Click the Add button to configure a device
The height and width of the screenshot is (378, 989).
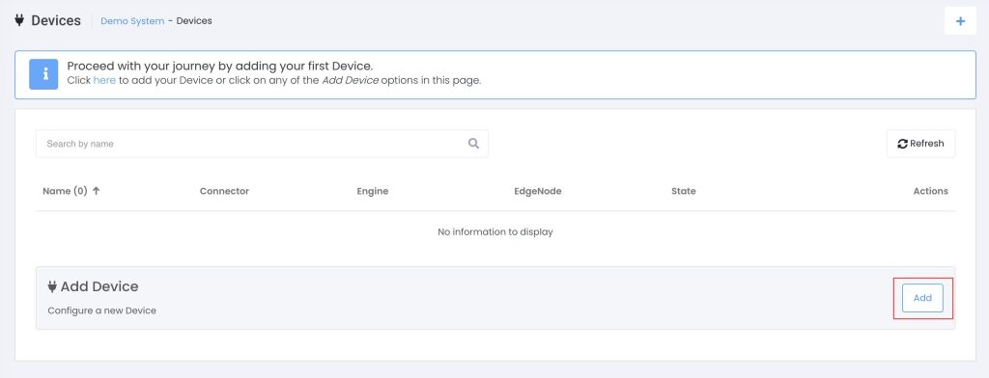coord(922,298)
